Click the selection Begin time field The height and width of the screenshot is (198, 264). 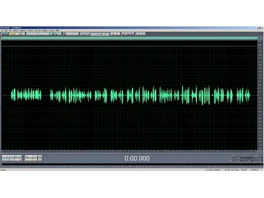tap(238, 158)
